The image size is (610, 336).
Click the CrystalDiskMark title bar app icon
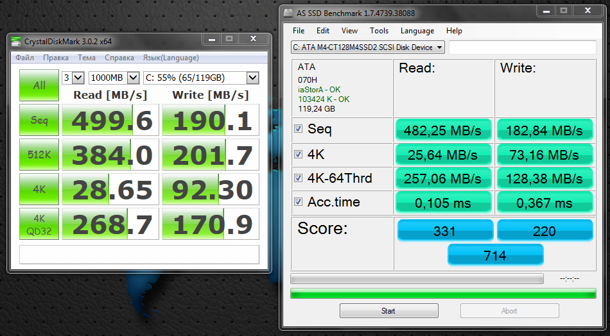pyautogui.click(x=16, y=41)
